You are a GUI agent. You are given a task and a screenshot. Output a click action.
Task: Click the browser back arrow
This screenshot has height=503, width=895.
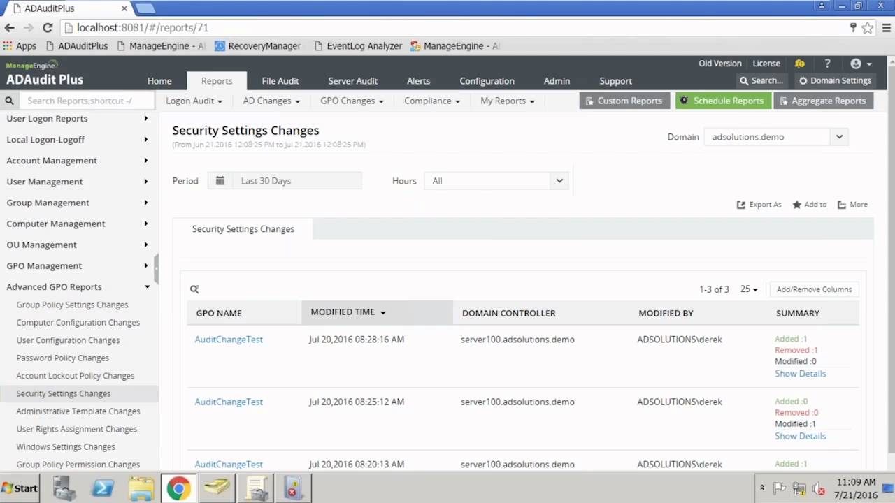[9, 28]
